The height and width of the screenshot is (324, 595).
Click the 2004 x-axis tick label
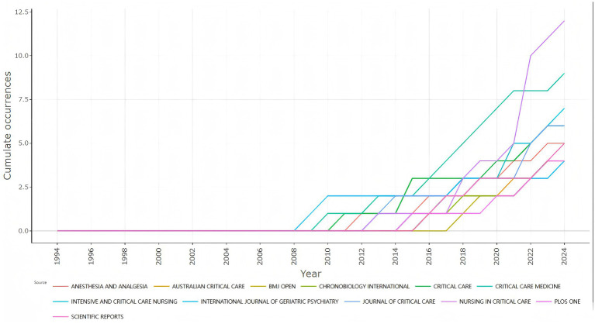tap(227, 256)
